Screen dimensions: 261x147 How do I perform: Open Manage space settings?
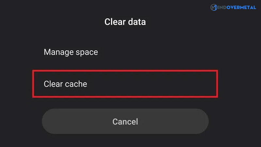(x=71, y=52)
